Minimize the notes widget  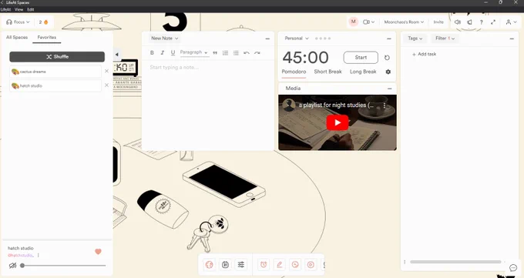[267, 39]
